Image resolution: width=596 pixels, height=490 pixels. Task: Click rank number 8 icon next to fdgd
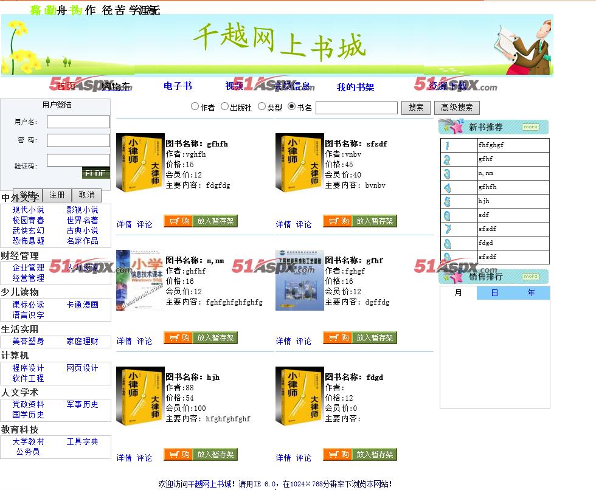tap(448, 243)
